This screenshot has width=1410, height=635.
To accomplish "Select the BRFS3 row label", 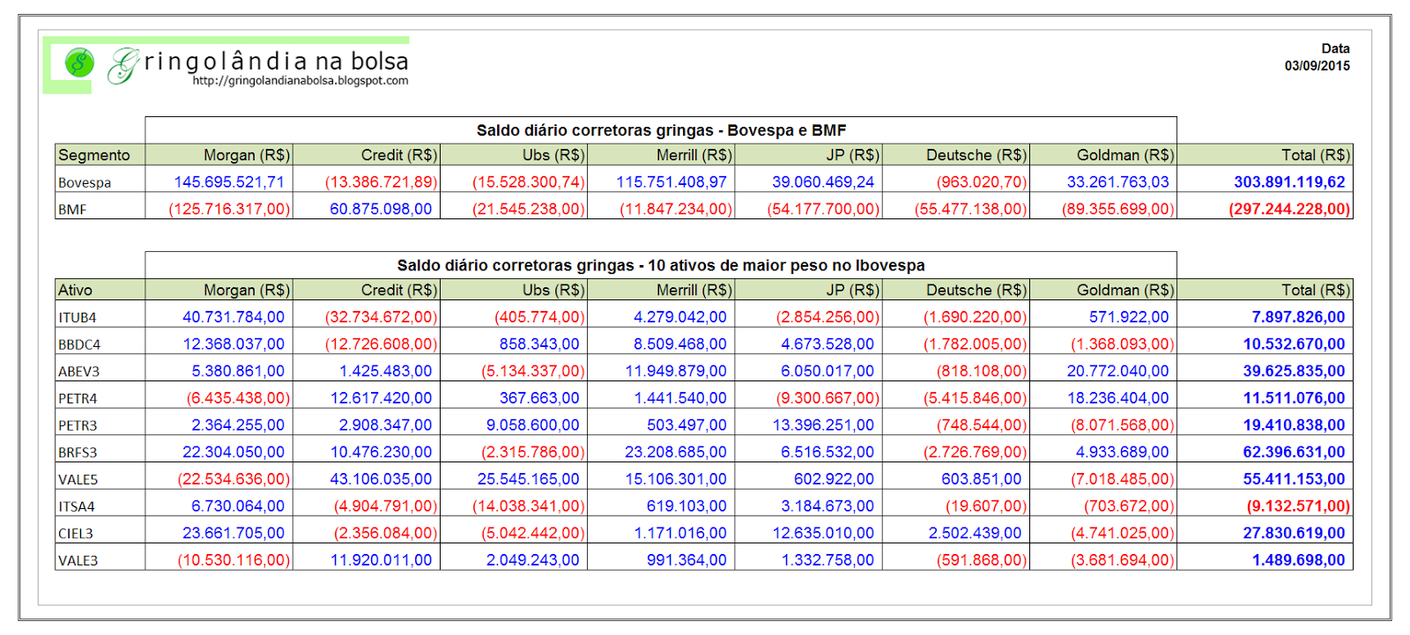I will point(78,453).
